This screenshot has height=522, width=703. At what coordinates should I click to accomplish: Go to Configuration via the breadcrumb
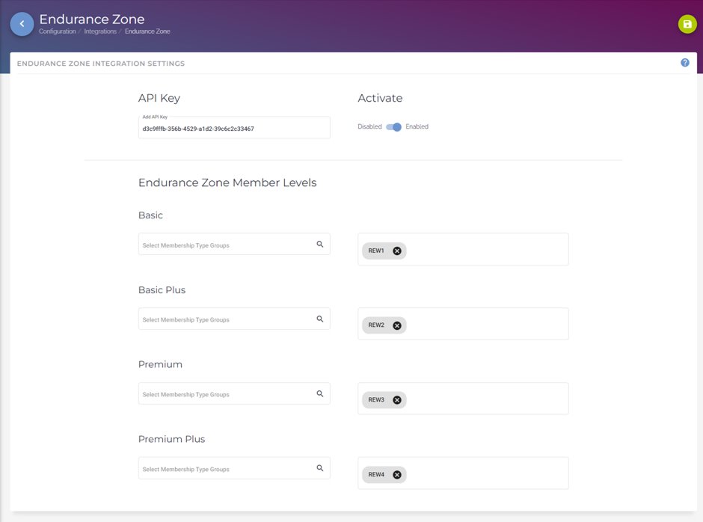tap(59, 31)
